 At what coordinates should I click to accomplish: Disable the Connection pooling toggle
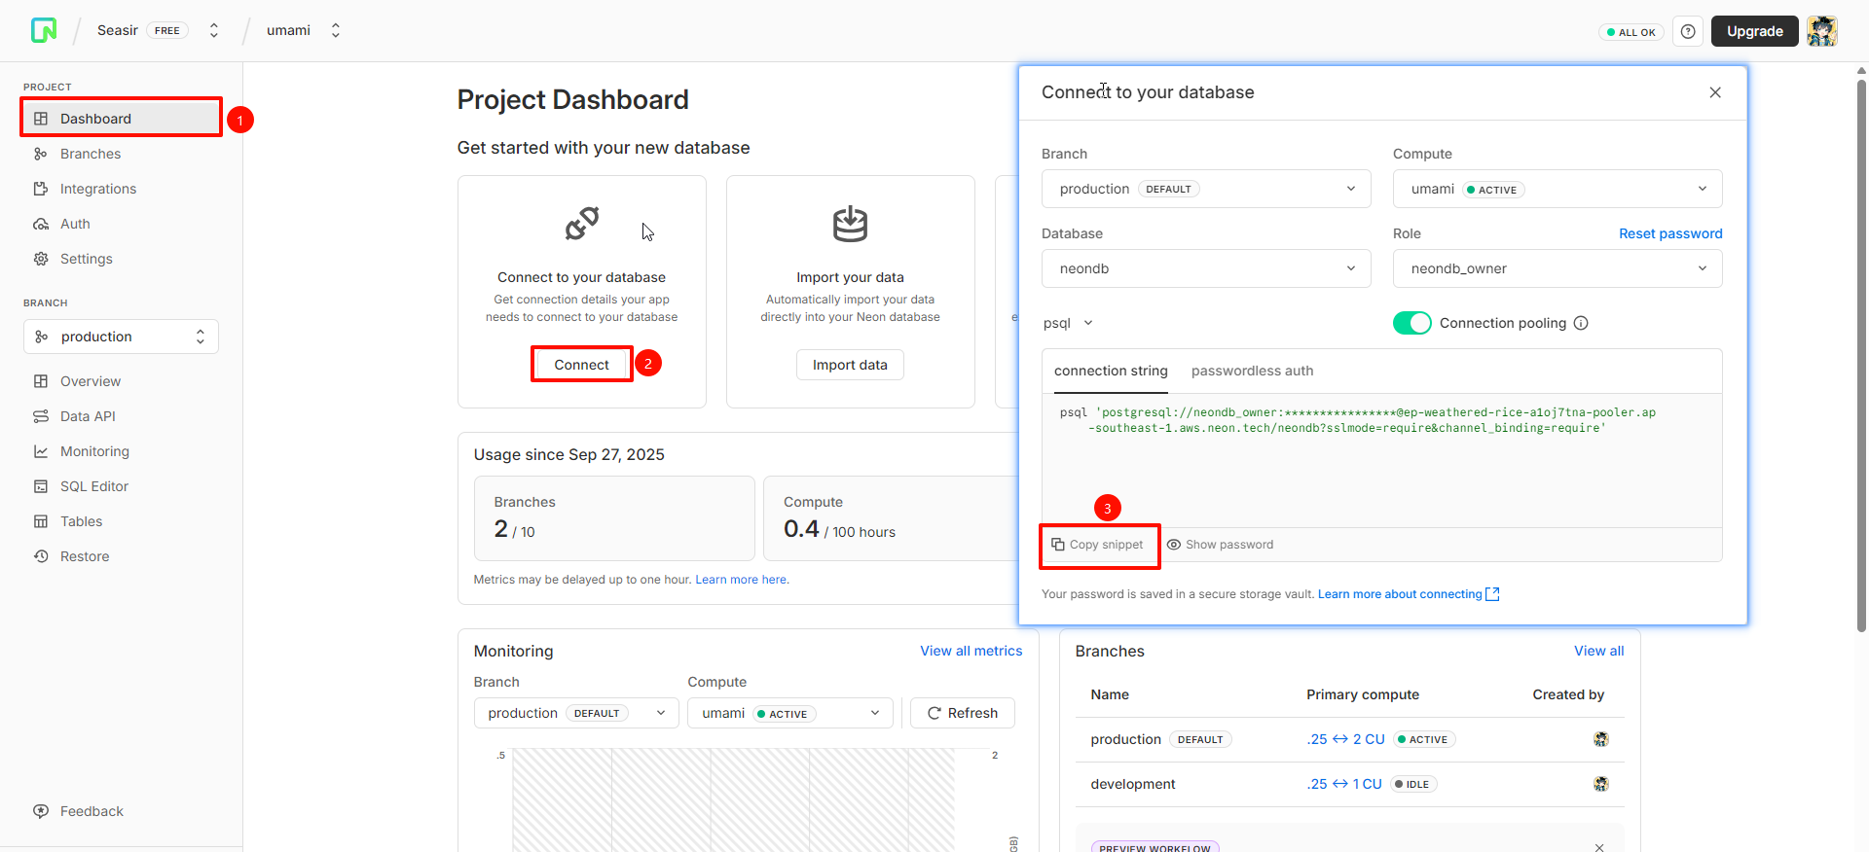click(1411, 323)
